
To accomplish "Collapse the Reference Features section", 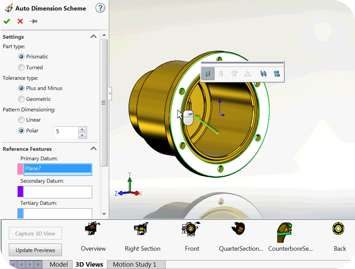I will [x=93, y=149].
